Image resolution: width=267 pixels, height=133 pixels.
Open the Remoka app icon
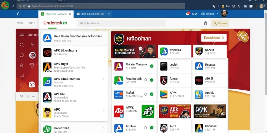click(164, 52)
